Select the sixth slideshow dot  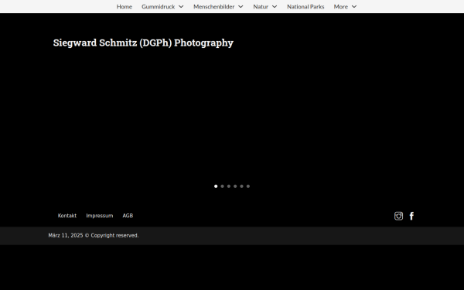[x=248, y=186]
